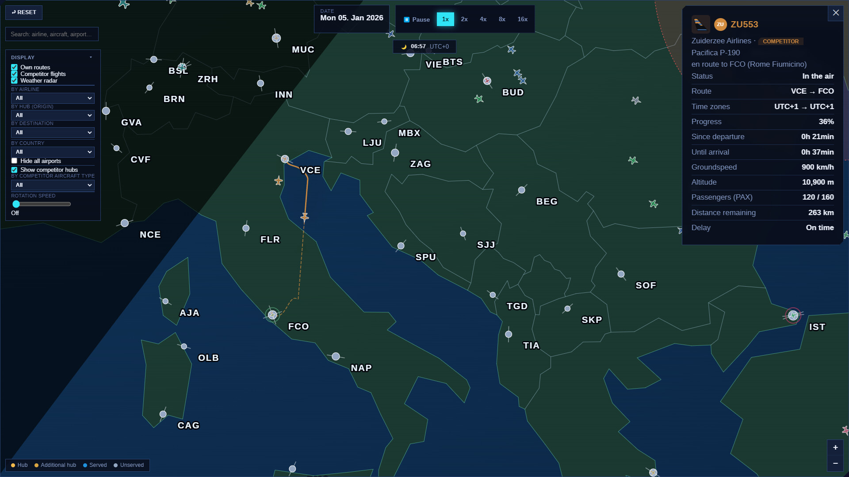This screenshot has height=477, width=849.
Task: Turn off Weather radar checkbox
Action: [x=14, y=81]
